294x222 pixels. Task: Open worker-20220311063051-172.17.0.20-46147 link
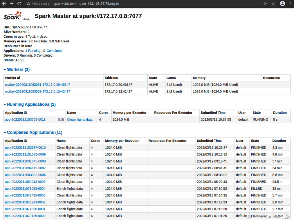37,84
